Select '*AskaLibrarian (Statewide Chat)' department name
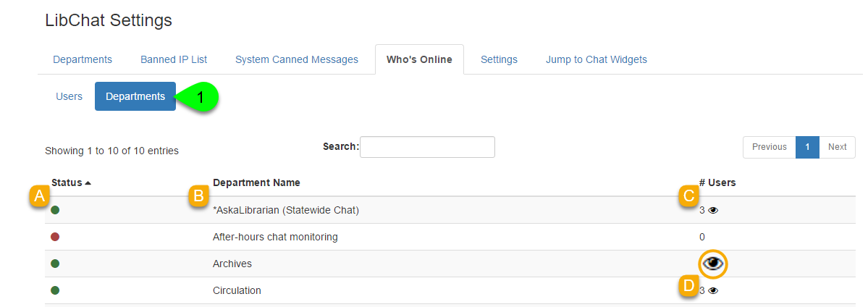The height and width of the screenshot is (307, 868). [x=286, y=211]
